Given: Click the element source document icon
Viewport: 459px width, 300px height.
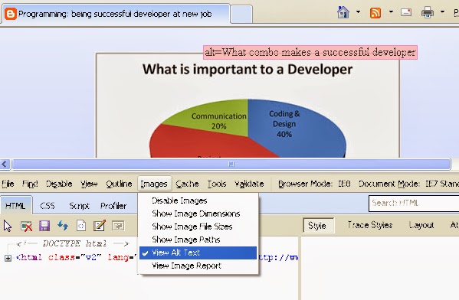Looking at the screenshot, I should click(81, 226).
